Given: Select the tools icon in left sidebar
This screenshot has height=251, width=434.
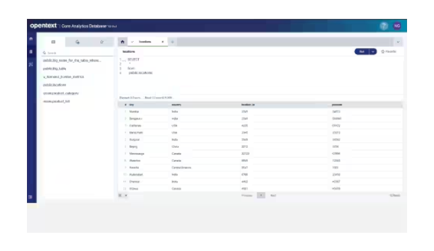Looking at the screenshot, I should tap(31, 65).
